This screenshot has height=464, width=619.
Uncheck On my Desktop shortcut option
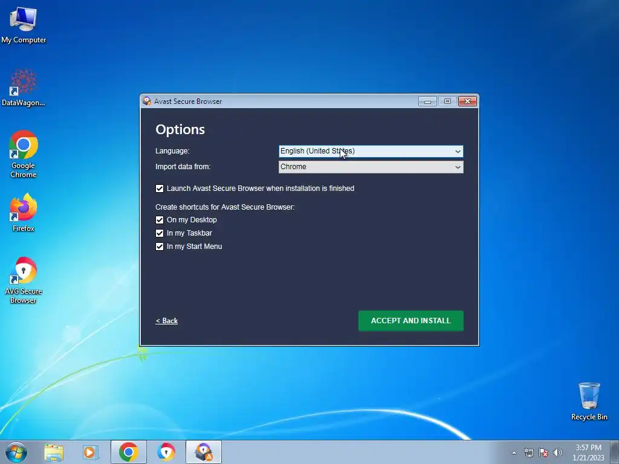coord(160,220)
